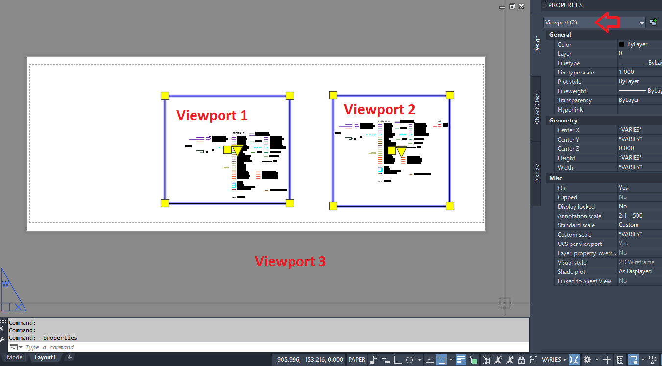Select the Display side panel tab
The height and width of the screenshot is (366, 662).
pyautogui.click(x=537, y=171)
